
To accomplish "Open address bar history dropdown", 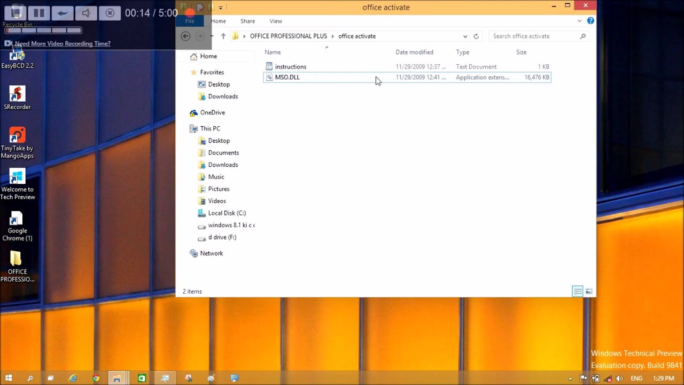I will click(465, 36).
